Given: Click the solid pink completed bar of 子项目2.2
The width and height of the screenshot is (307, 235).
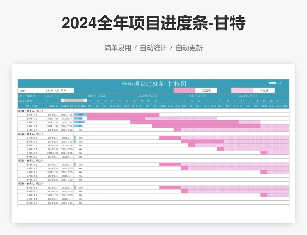Looking at the screenshot, I should [x=203, y=141].
